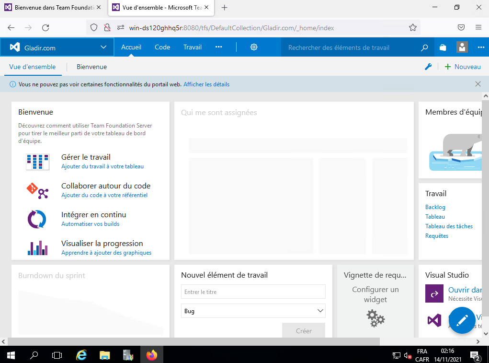Click the purple Visual Studio logo in widget
The width and height of the screenshot is (489, 363).
click(434, 320)
